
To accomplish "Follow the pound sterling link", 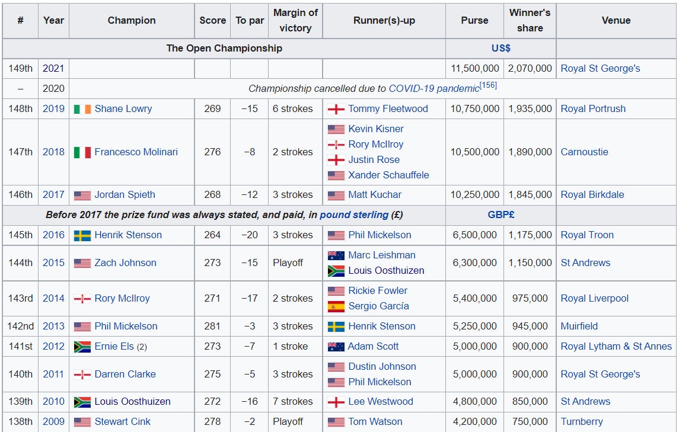I will click(x=354, y=215).
